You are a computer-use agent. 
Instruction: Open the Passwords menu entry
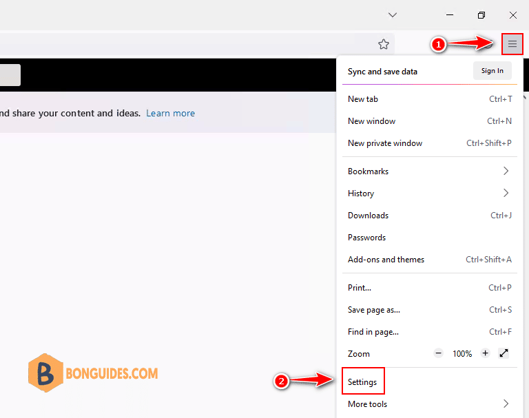(430, 238)
